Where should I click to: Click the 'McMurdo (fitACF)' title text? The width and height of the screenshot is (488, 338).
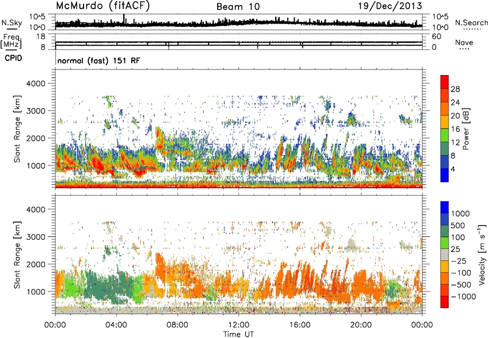(x=103, y=5)
